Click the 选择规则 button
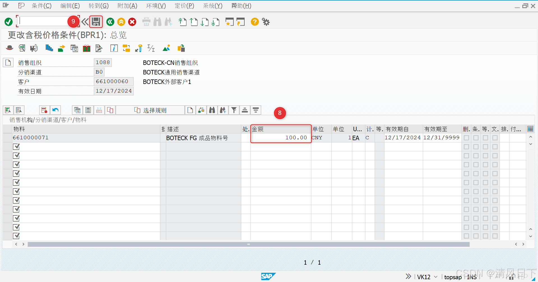Screen dimensions: 538x282 click(150, 110)
